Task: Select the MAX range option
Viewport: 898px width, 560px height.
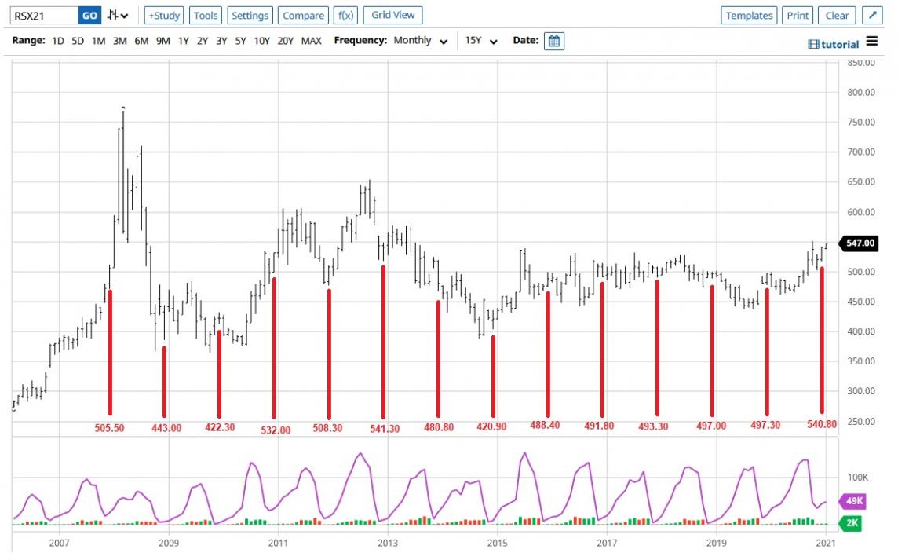Action: point(311,41)
